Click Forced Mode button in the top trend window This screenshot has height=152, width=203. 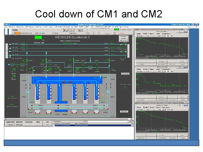coord(162,64)
